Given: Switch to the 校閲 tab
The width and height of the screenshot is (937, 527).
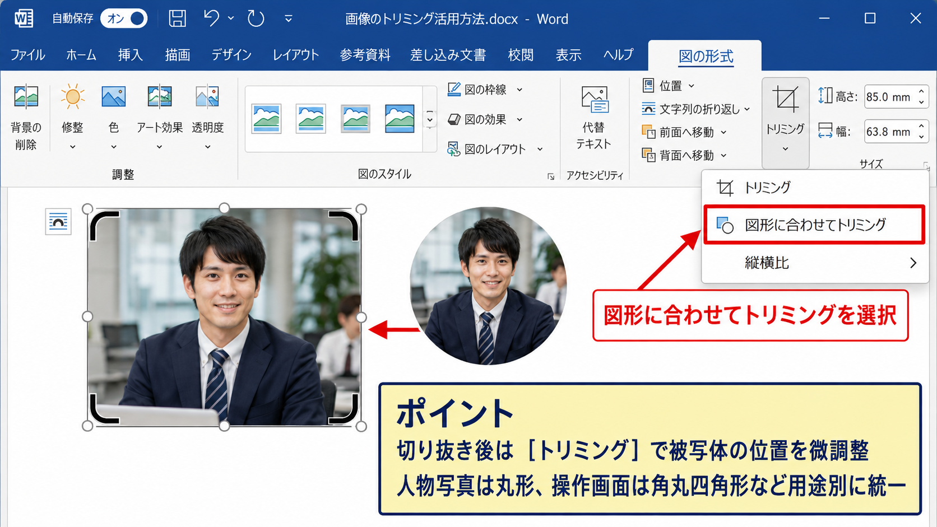Looking at the screenshot, I should pos(521,55).
